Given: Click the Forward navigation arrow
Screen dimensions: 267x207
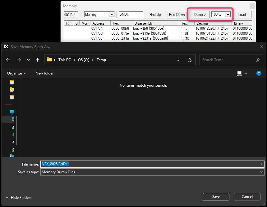Looking at the screenshot, I should tap(19, 60).
